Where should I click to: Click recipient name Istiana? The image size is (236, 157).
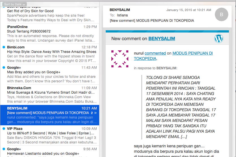(x=122, y=15)
